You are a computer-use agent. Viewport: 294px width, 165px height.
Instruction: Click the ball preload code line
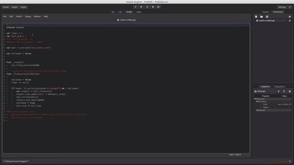click(x=28, y=48)
